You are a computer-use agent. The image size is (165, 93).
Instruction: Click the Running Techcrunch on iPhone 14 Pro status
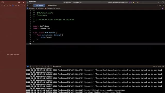118,2
